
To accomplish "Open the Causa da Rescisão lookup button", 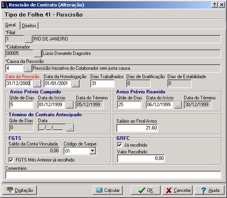I will pyautogui.click(x=28, y=68).
